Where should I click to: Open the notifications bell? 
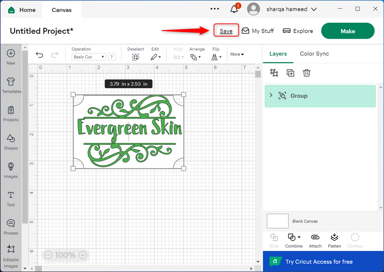(x=234, y=9)
